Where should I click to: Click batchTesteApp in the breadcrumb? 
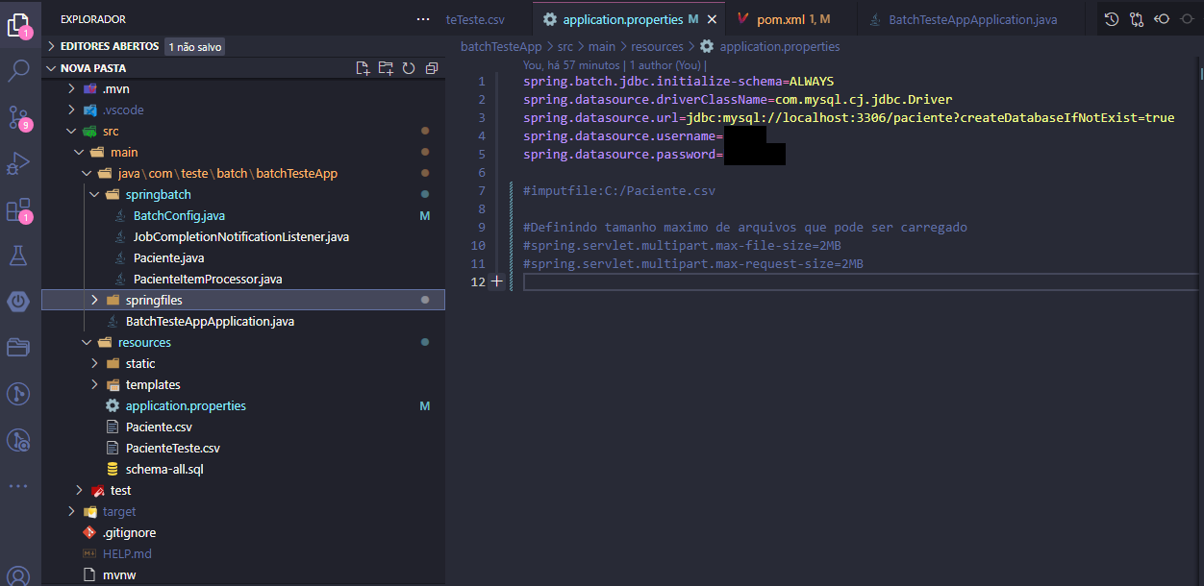pyautogui.click(x=501, y=46)
